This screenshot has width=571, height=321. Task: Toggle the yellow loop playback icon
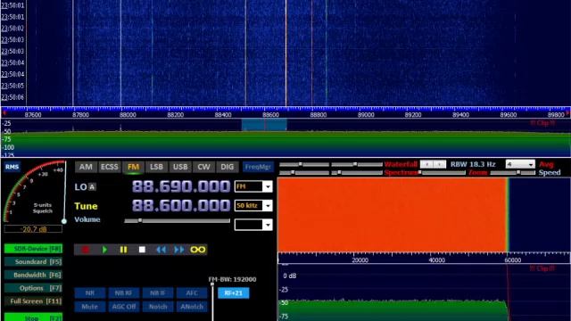point(198,250)
